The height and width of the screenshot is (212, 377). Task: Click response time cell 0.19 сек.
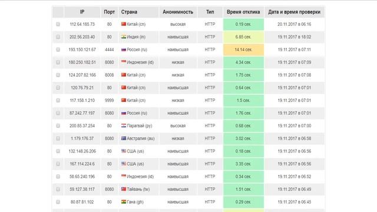click(x=243, y=24)
